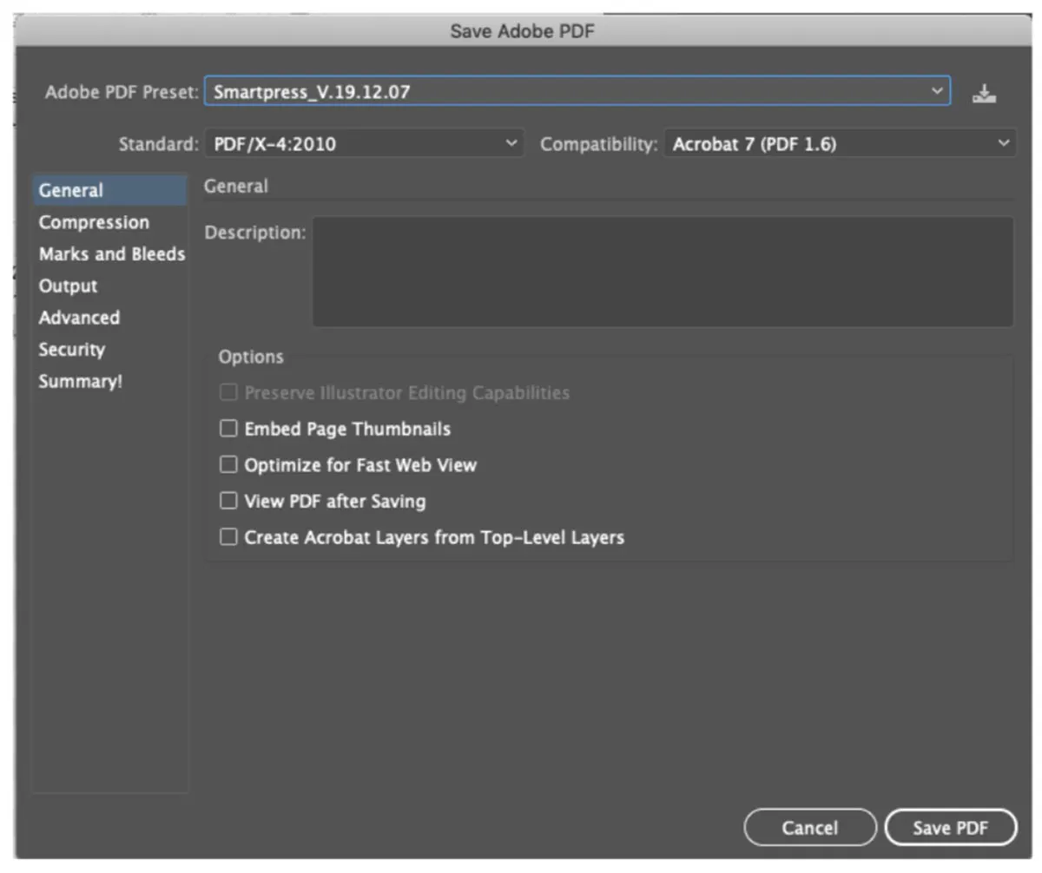The height and width of the screenshot is (873, 1042).
Task: Enable Embed Page Thumbnails
Action: (228, 428)
